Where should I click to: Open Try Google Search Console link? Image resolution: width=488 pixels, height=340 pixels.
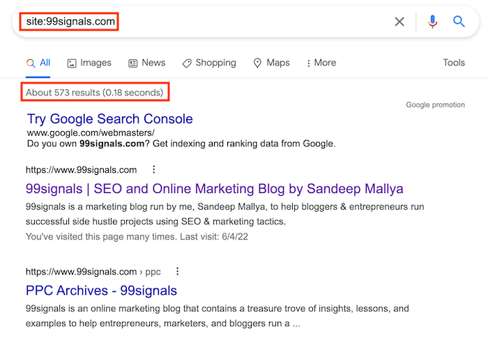click(109, 119)
